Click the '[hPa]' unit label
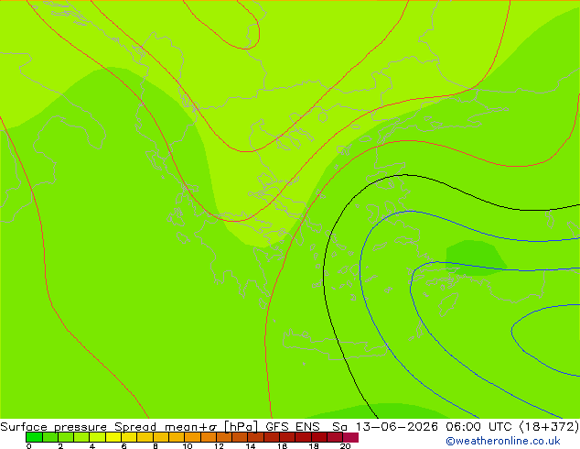This screenshot has height=449, width=580. point(242,427)
